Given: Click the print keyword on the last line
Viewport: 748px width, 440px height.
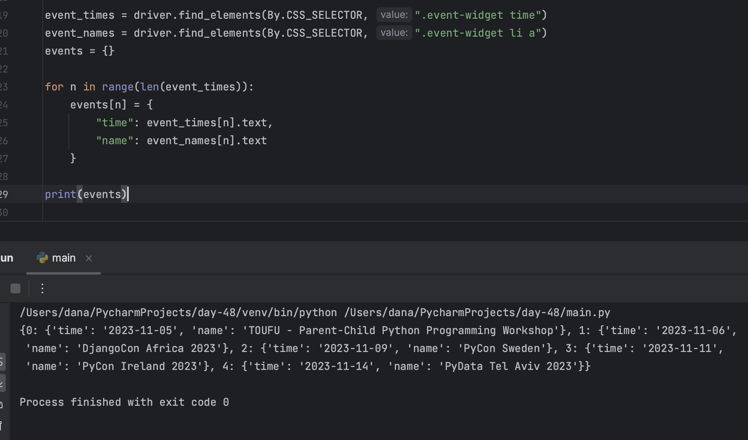Looking at the screenshot, I should click(61, 194).
